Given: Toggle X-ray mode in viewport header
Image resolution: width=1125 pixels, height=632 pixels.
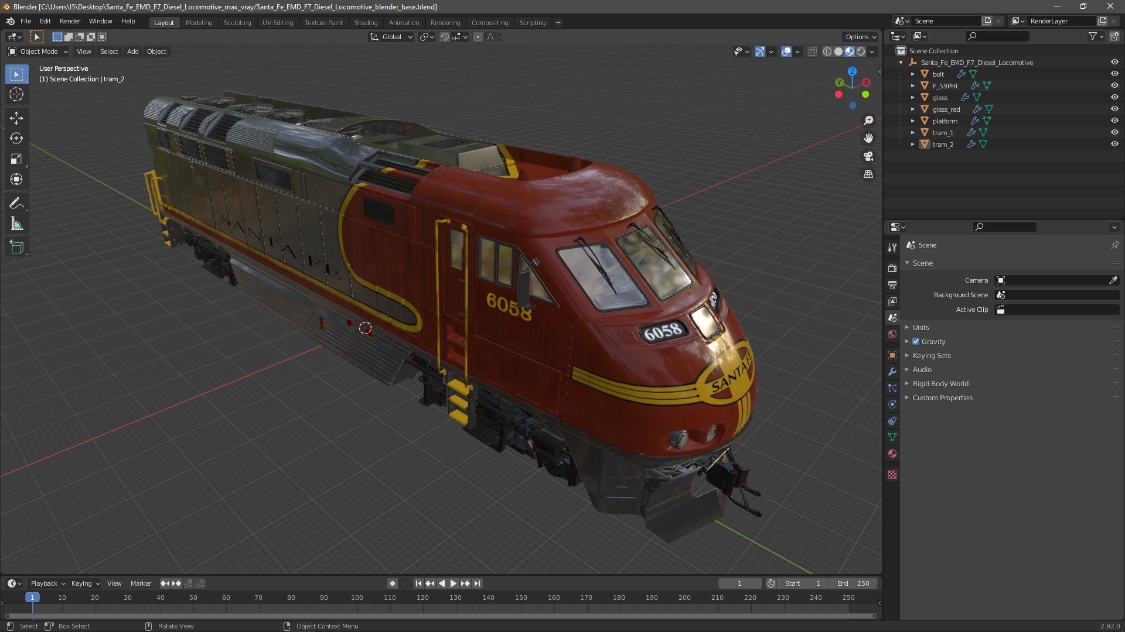Looking at the screenshot, I should pos(812,51).
